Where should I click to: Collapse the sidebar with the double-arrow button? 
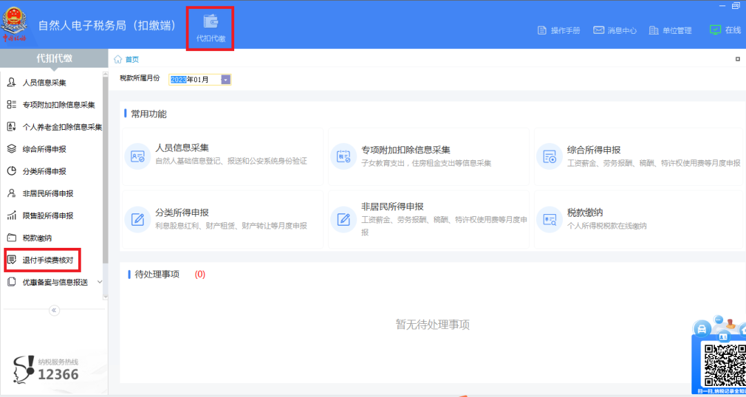(55, 311)
